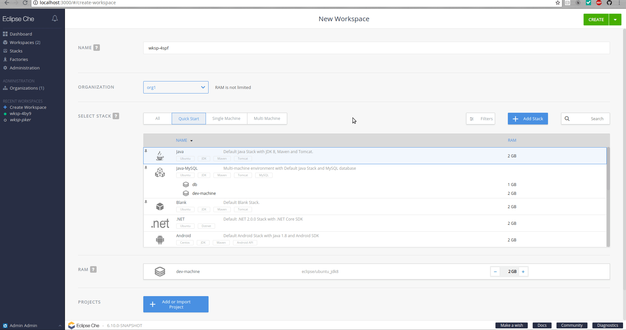The height and width of the screenshot is (330, 626).
Task: Click the Make a wish button
Action: 511,325
